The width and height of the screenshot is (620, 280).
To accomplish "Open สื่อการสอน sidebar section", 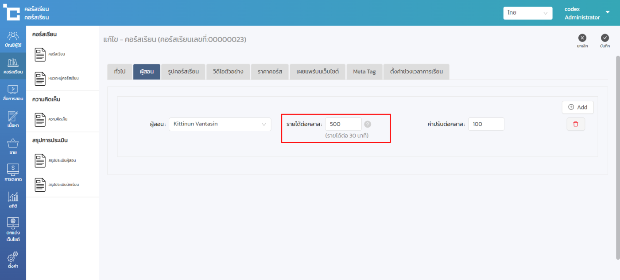I will pos(13,93).
